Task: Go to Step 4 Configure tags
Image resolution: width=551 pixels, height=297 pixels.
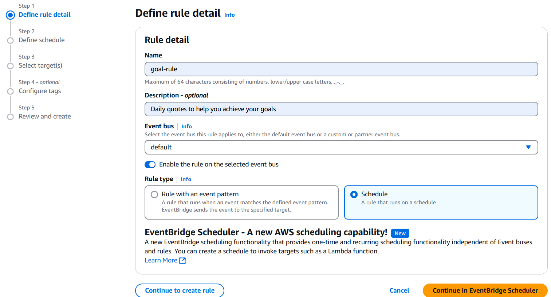Action: pyautogui.click(x=40, y=91)
